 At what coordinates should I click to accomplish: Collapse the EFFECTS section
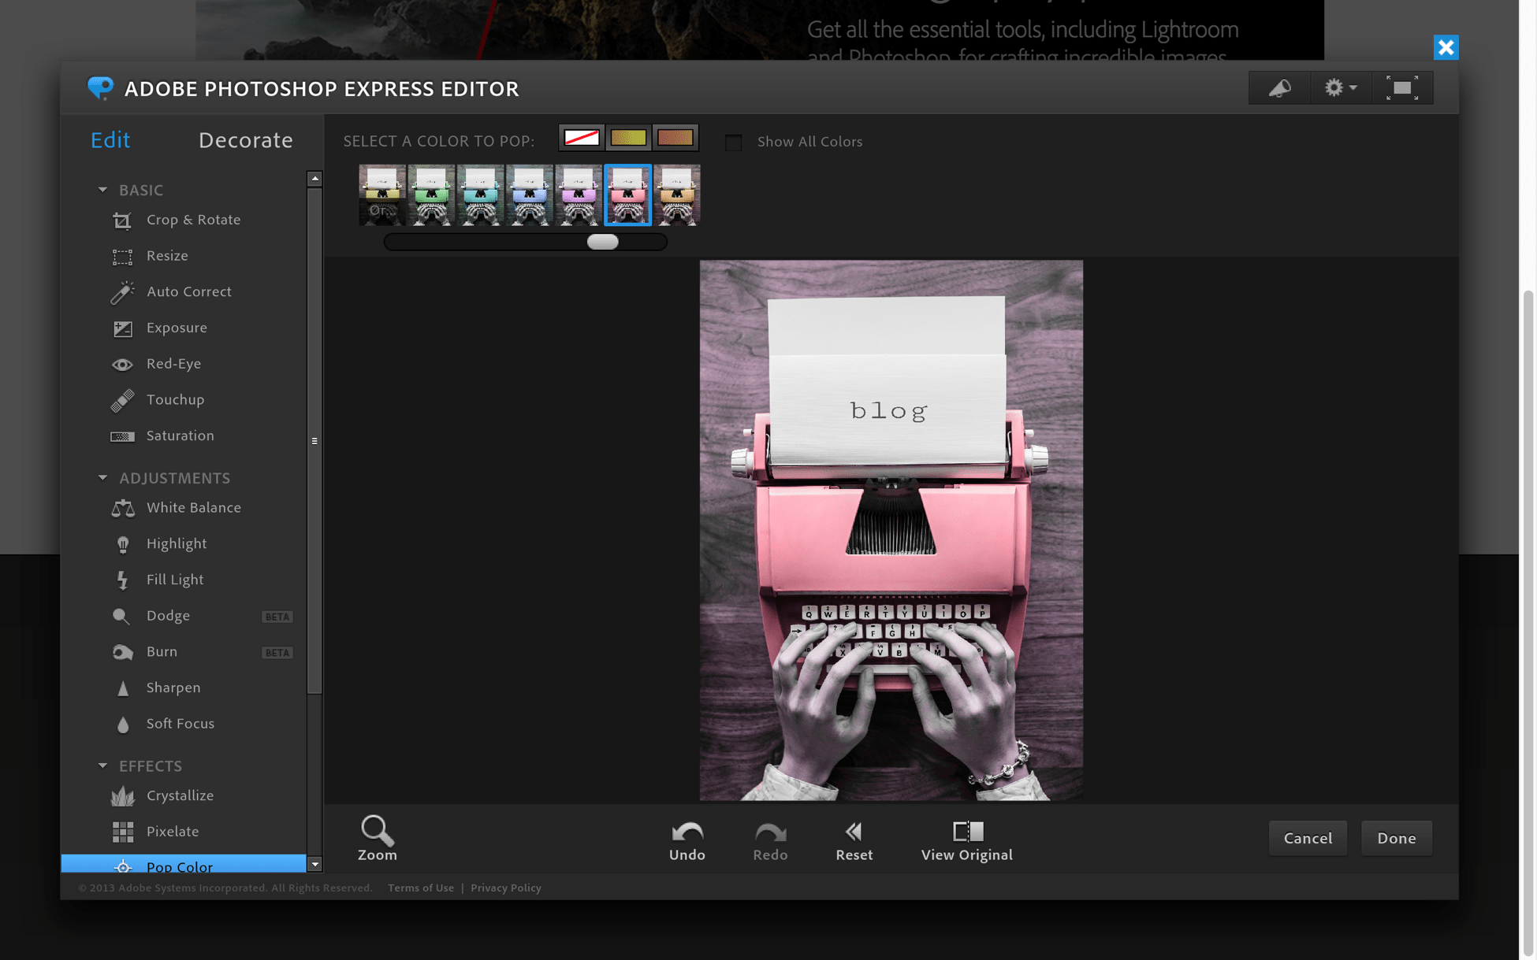[102, 765]
